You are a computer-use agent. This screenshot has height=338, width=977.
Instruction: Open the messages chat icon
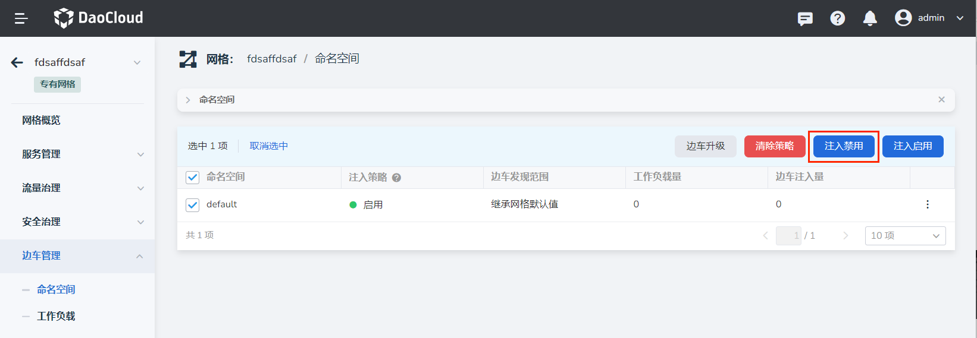805,18
